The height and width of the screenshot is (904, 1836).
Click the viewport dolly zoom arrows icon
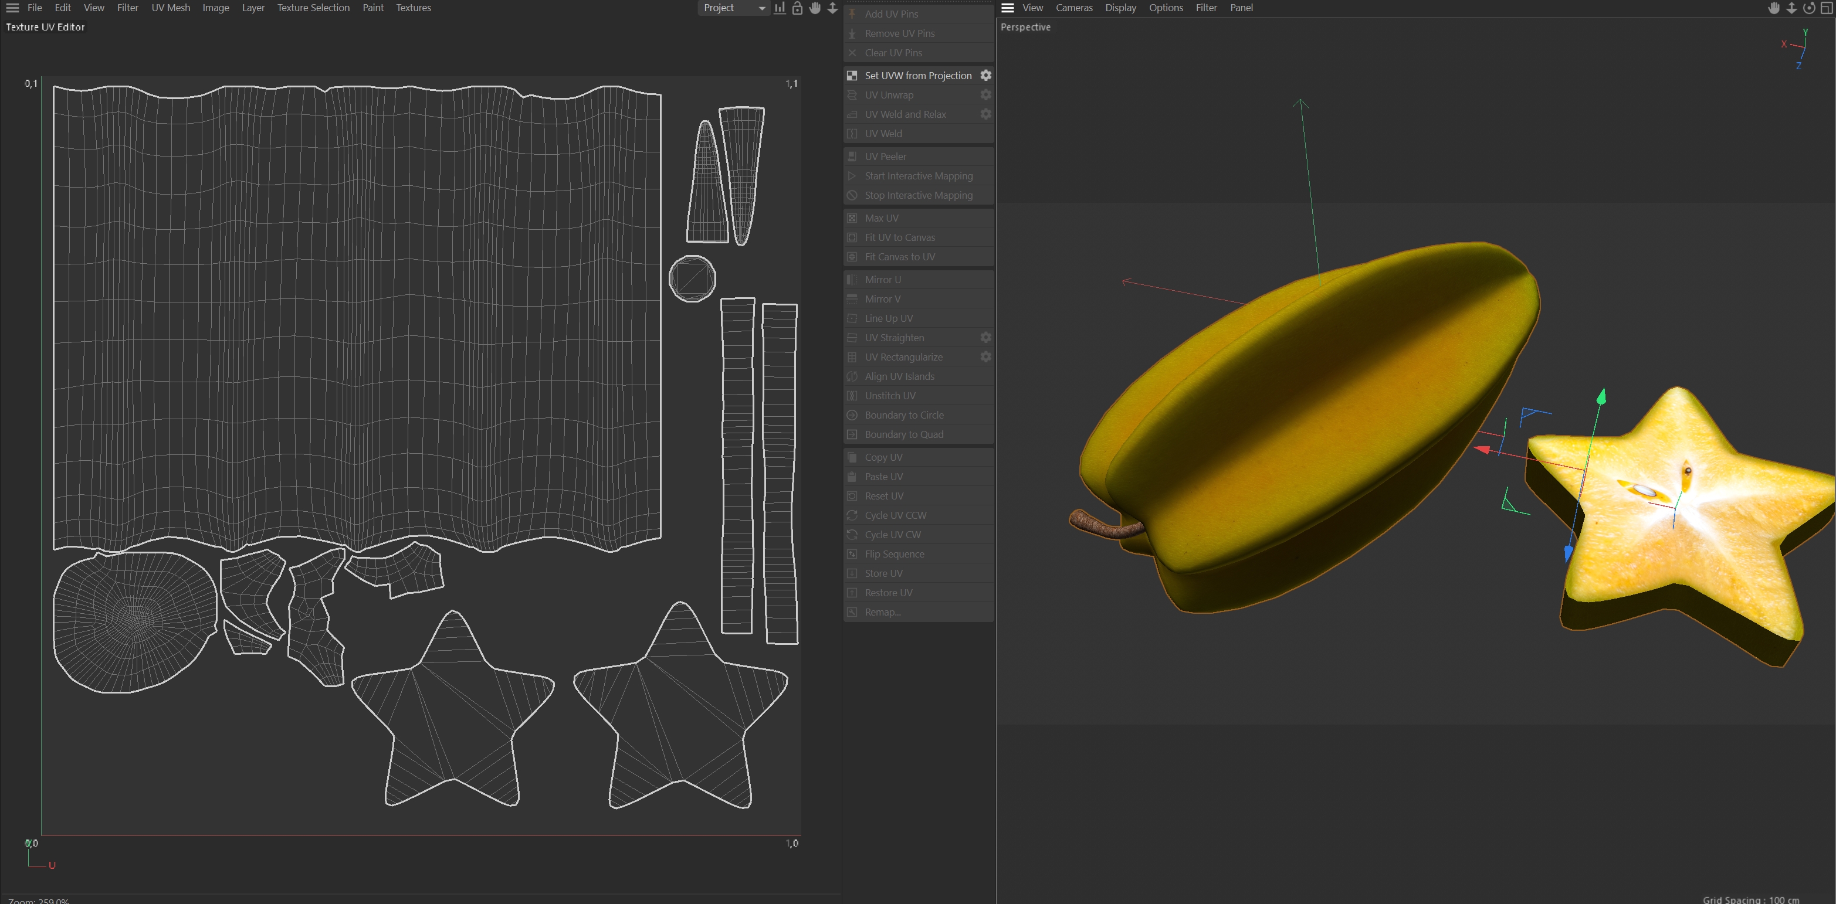1791,8
